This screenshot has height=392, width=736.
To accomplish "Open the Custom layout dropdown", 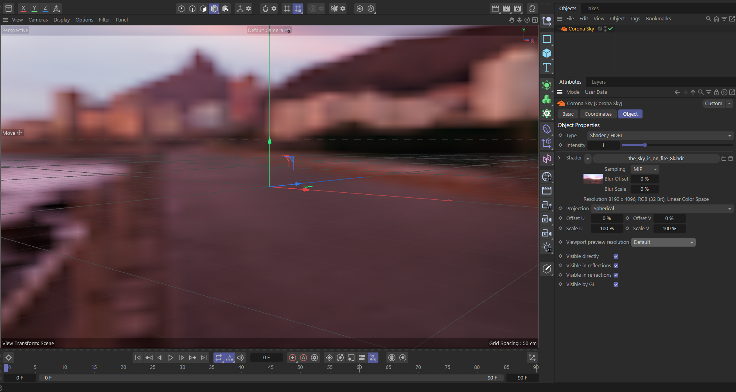I will (718, 103).
